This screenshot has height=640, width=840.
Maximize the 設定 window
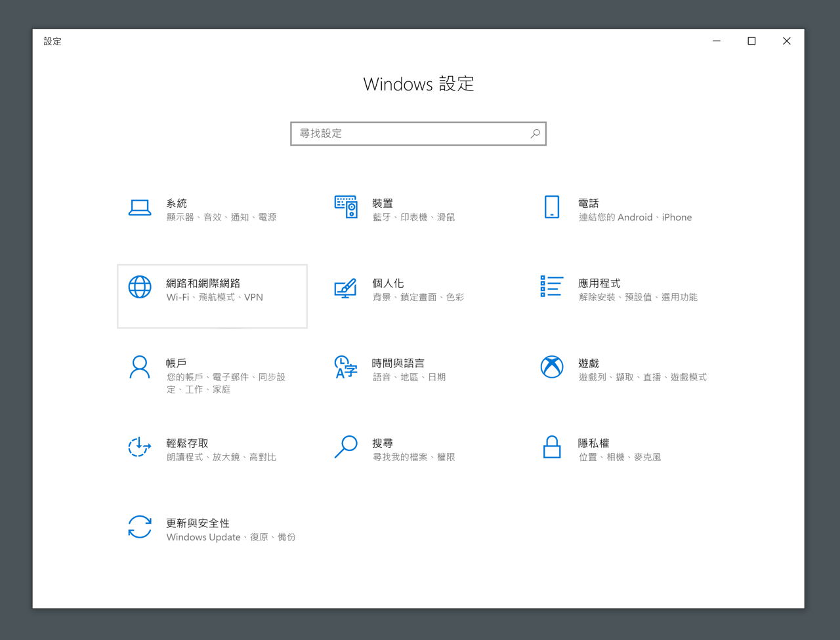[x=751, y=41]
